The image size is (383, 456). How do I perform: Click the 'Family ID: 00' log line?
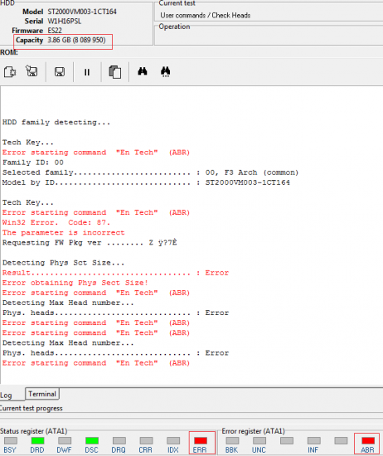(33, 163)
